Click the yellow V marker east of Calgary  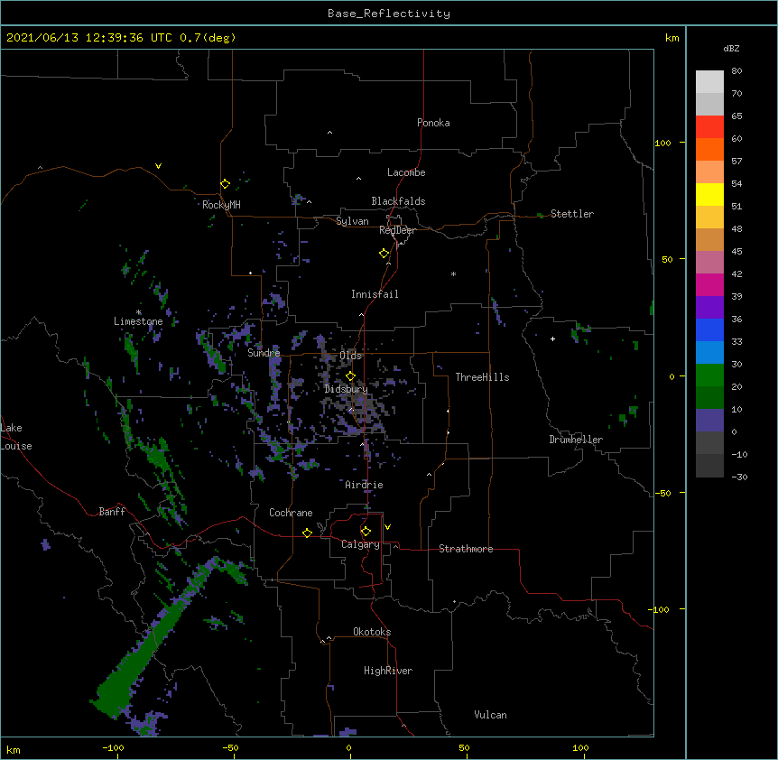click(387, 527)
